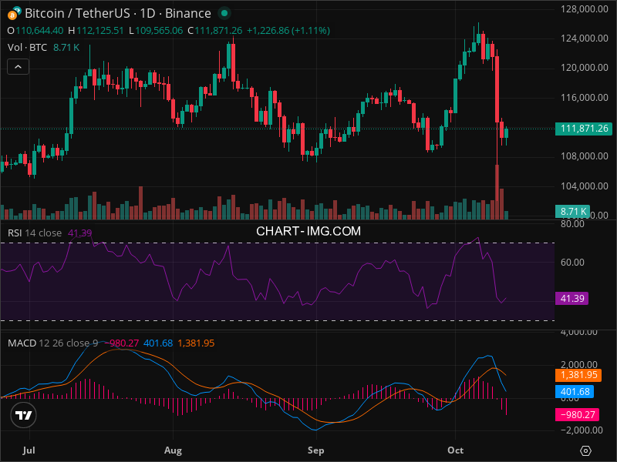
Task: Click the green market status indicator
Action: [x=224, y=13]
